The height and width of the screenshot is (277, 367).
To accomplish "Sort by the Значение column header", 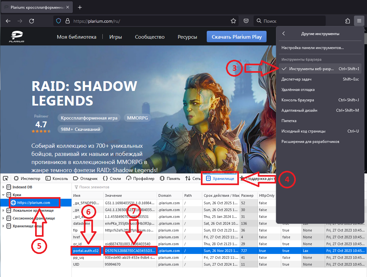I will coord(130,195).
